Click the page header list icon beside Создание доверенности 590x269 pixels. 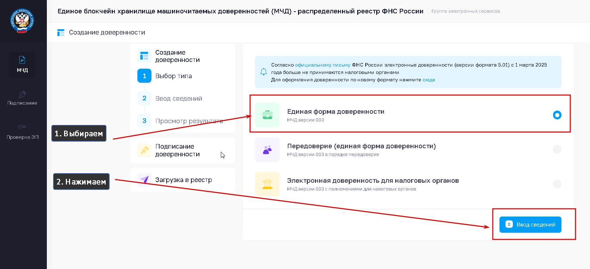coord(61,33)
